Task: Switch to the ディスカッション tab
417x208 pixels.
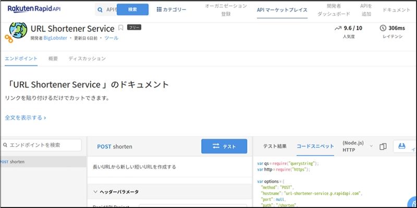Action: [87, 59]
